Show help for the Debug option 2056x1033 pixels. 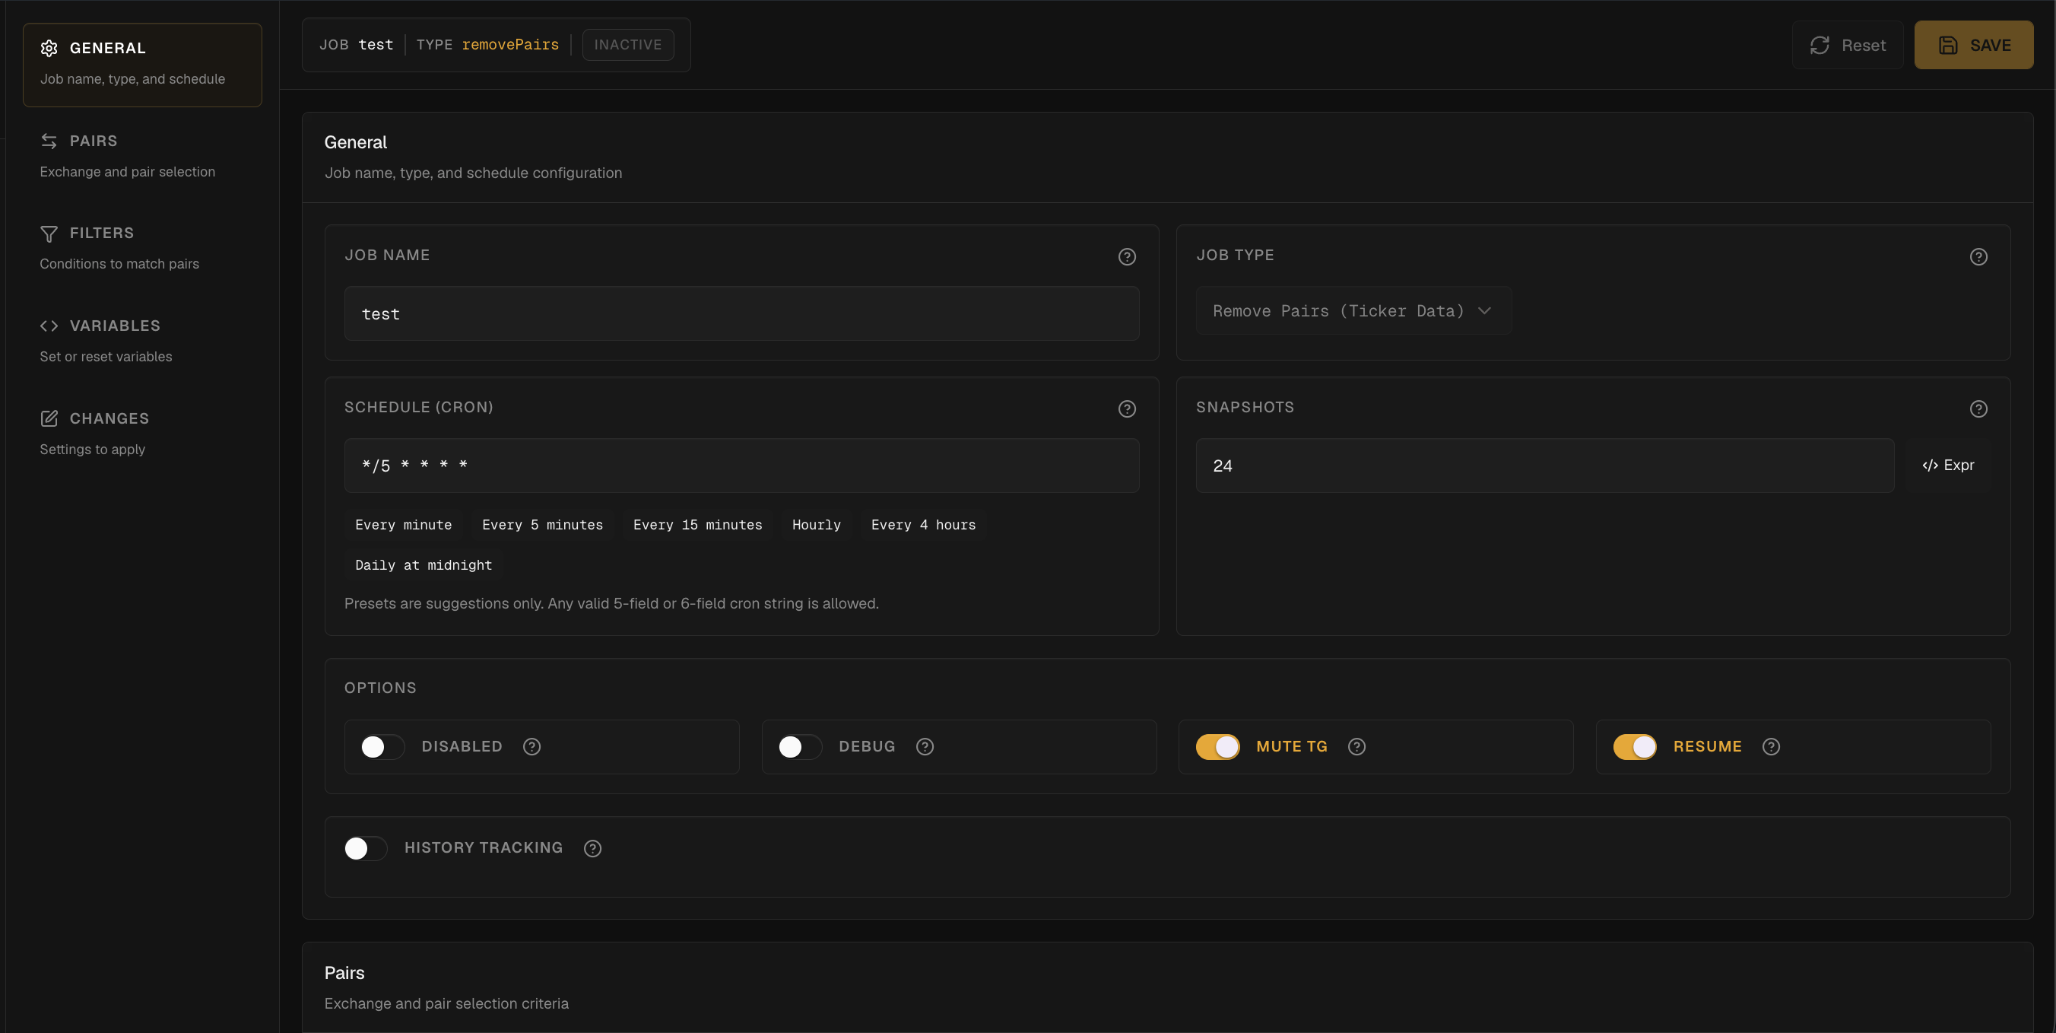925,746
